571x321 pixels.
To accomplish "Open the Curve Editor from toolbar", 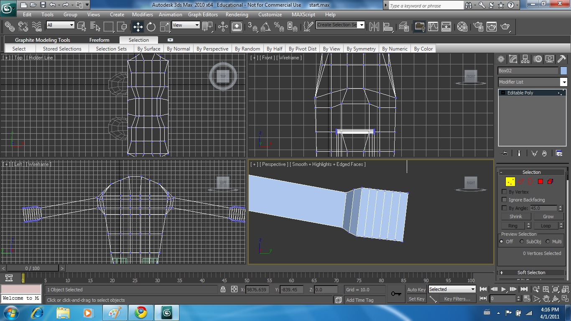I will (433, 27).
